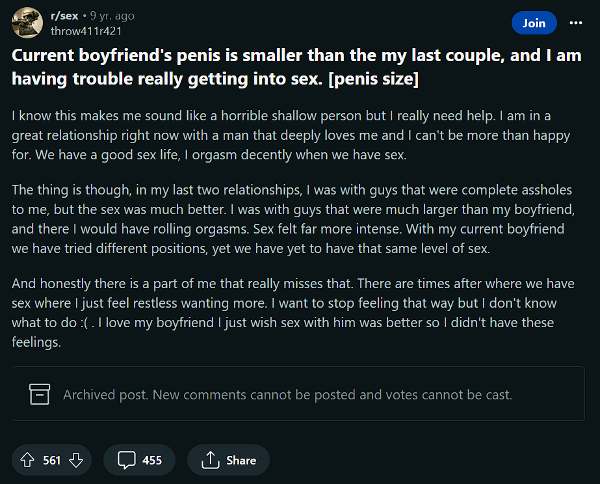
Task: Join the subreddit with the Join button
Action: point(534,23)
